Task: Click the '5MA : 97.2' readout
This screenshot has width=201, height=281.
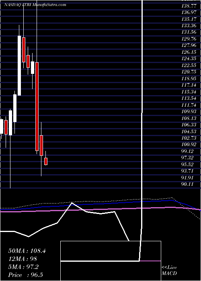Action: click(23, 267)
